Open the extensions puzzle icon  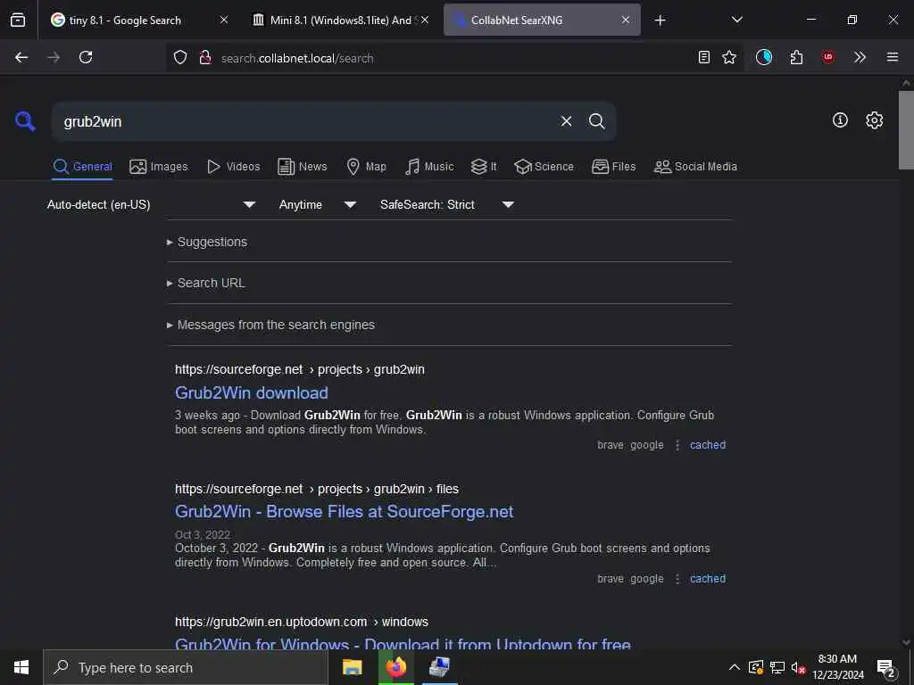[796, 57]
